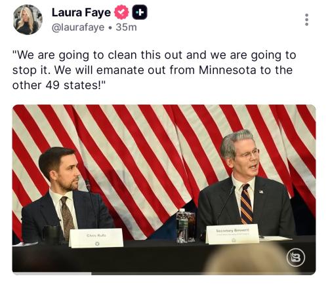Click the Secretary Bessent name placard
Viewport: 328px width, 287px height.
(x=232, y=234)
